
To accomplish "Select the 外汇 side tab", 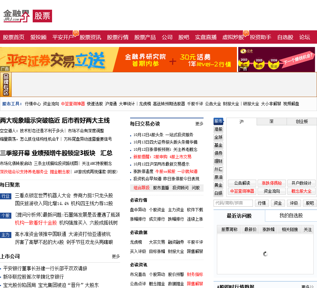I will pyautogui.click(x=218, y=169).
